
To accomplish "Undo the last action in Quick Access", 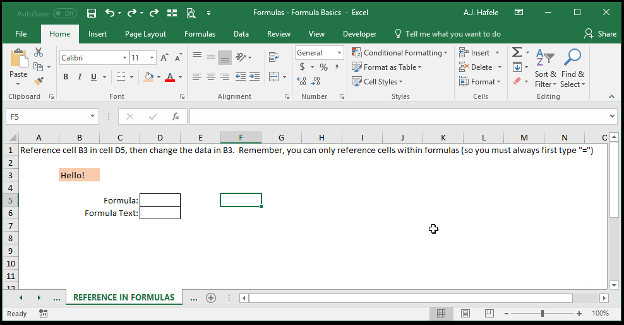I will coord(110,13).
